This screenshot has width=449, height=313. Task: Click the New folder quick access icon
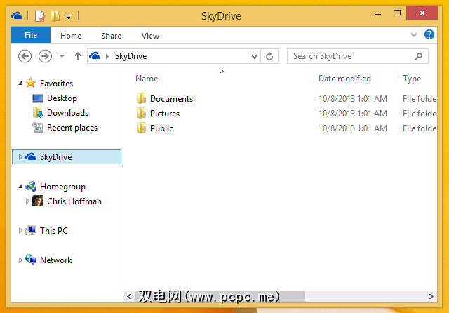(55, 15)
